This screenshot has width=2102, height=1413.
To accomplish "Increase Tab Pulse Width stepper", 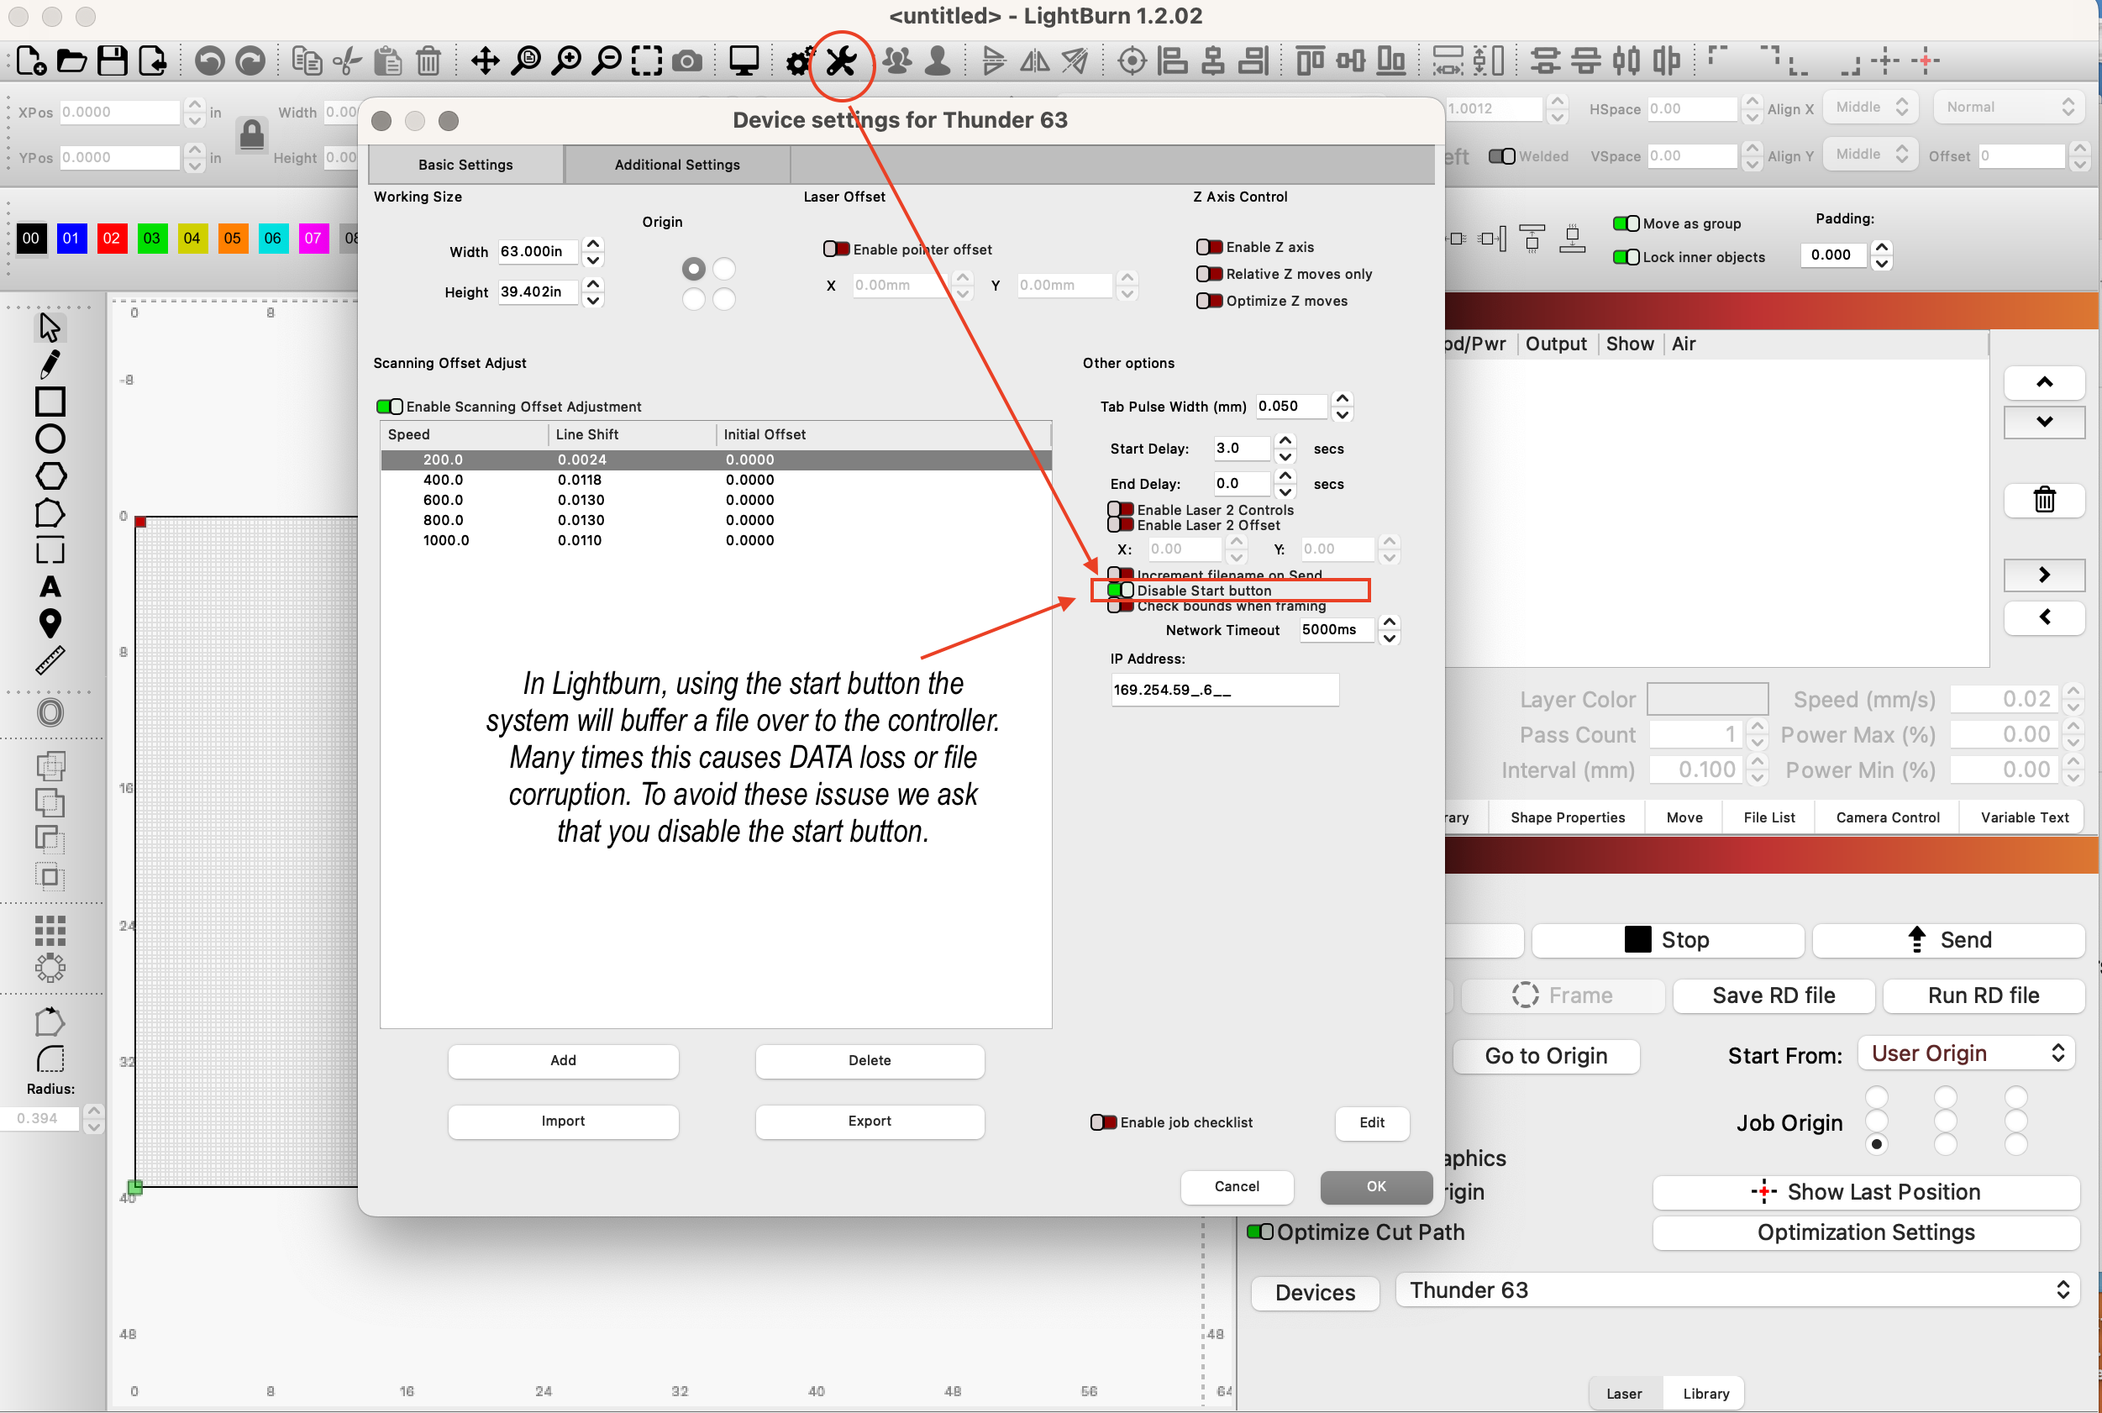I will 1342,398.
